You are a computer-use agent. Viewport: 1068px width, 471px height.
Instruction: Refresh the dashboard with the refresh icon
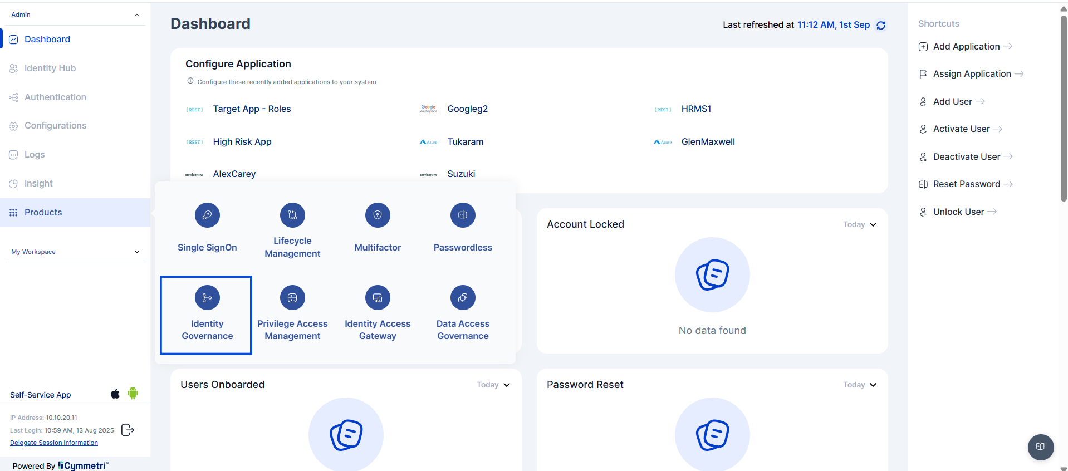pos(881,26)
